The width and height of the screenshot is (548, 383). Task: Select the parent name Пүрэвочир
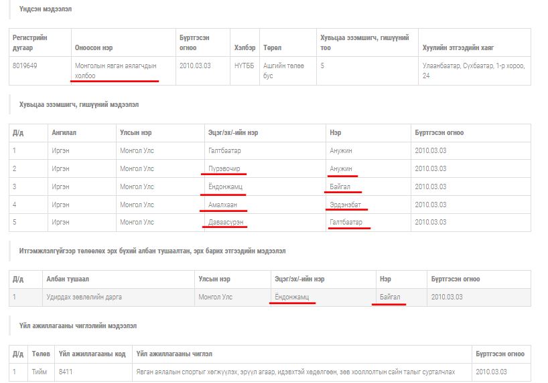(224, 168)
